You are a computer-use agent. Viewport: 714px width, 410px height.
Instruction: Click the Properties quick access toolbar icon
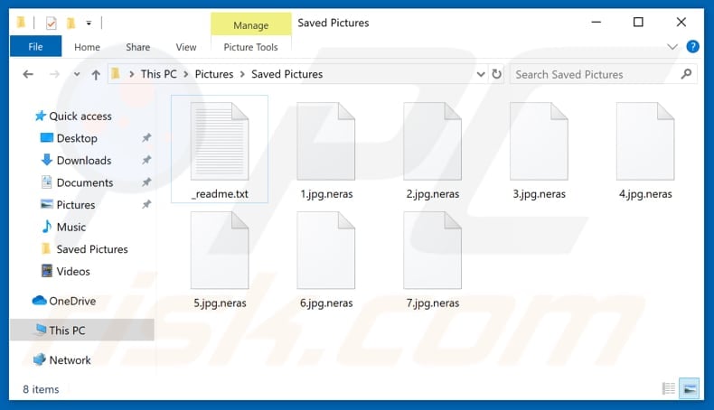[51, 23]
